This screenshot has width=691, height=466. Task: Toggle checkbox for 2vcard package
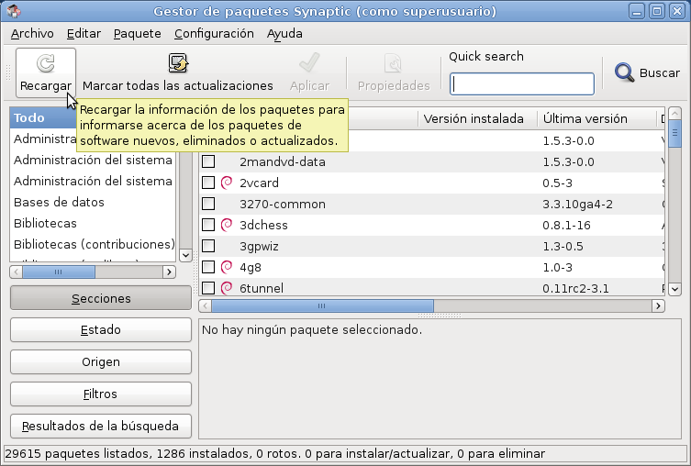(x=208, y=183)
